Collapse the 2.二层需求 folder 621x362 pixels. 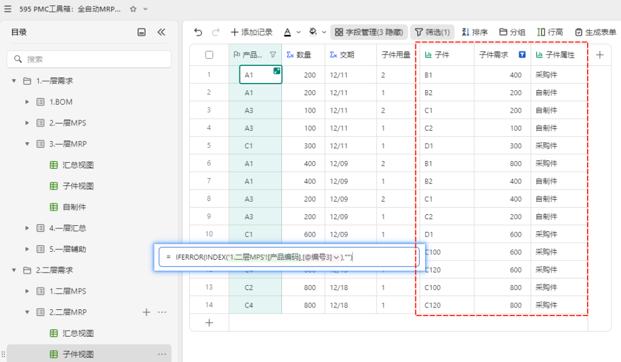click(x=14, y=270)
